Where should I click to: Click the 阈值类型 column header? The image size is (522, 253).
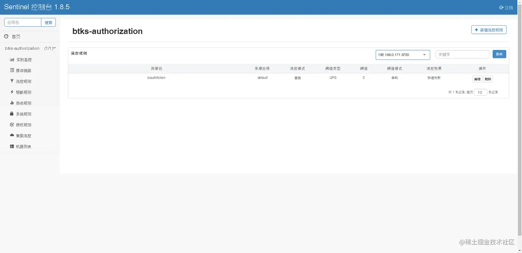coord(333,69)
